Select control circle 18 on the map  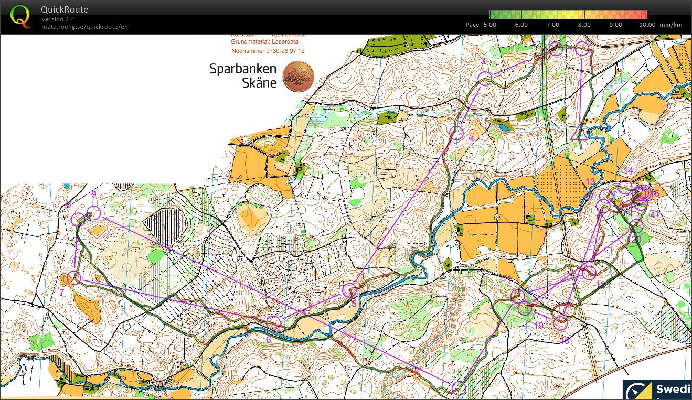pyautogui.click(x=561, y=323)
